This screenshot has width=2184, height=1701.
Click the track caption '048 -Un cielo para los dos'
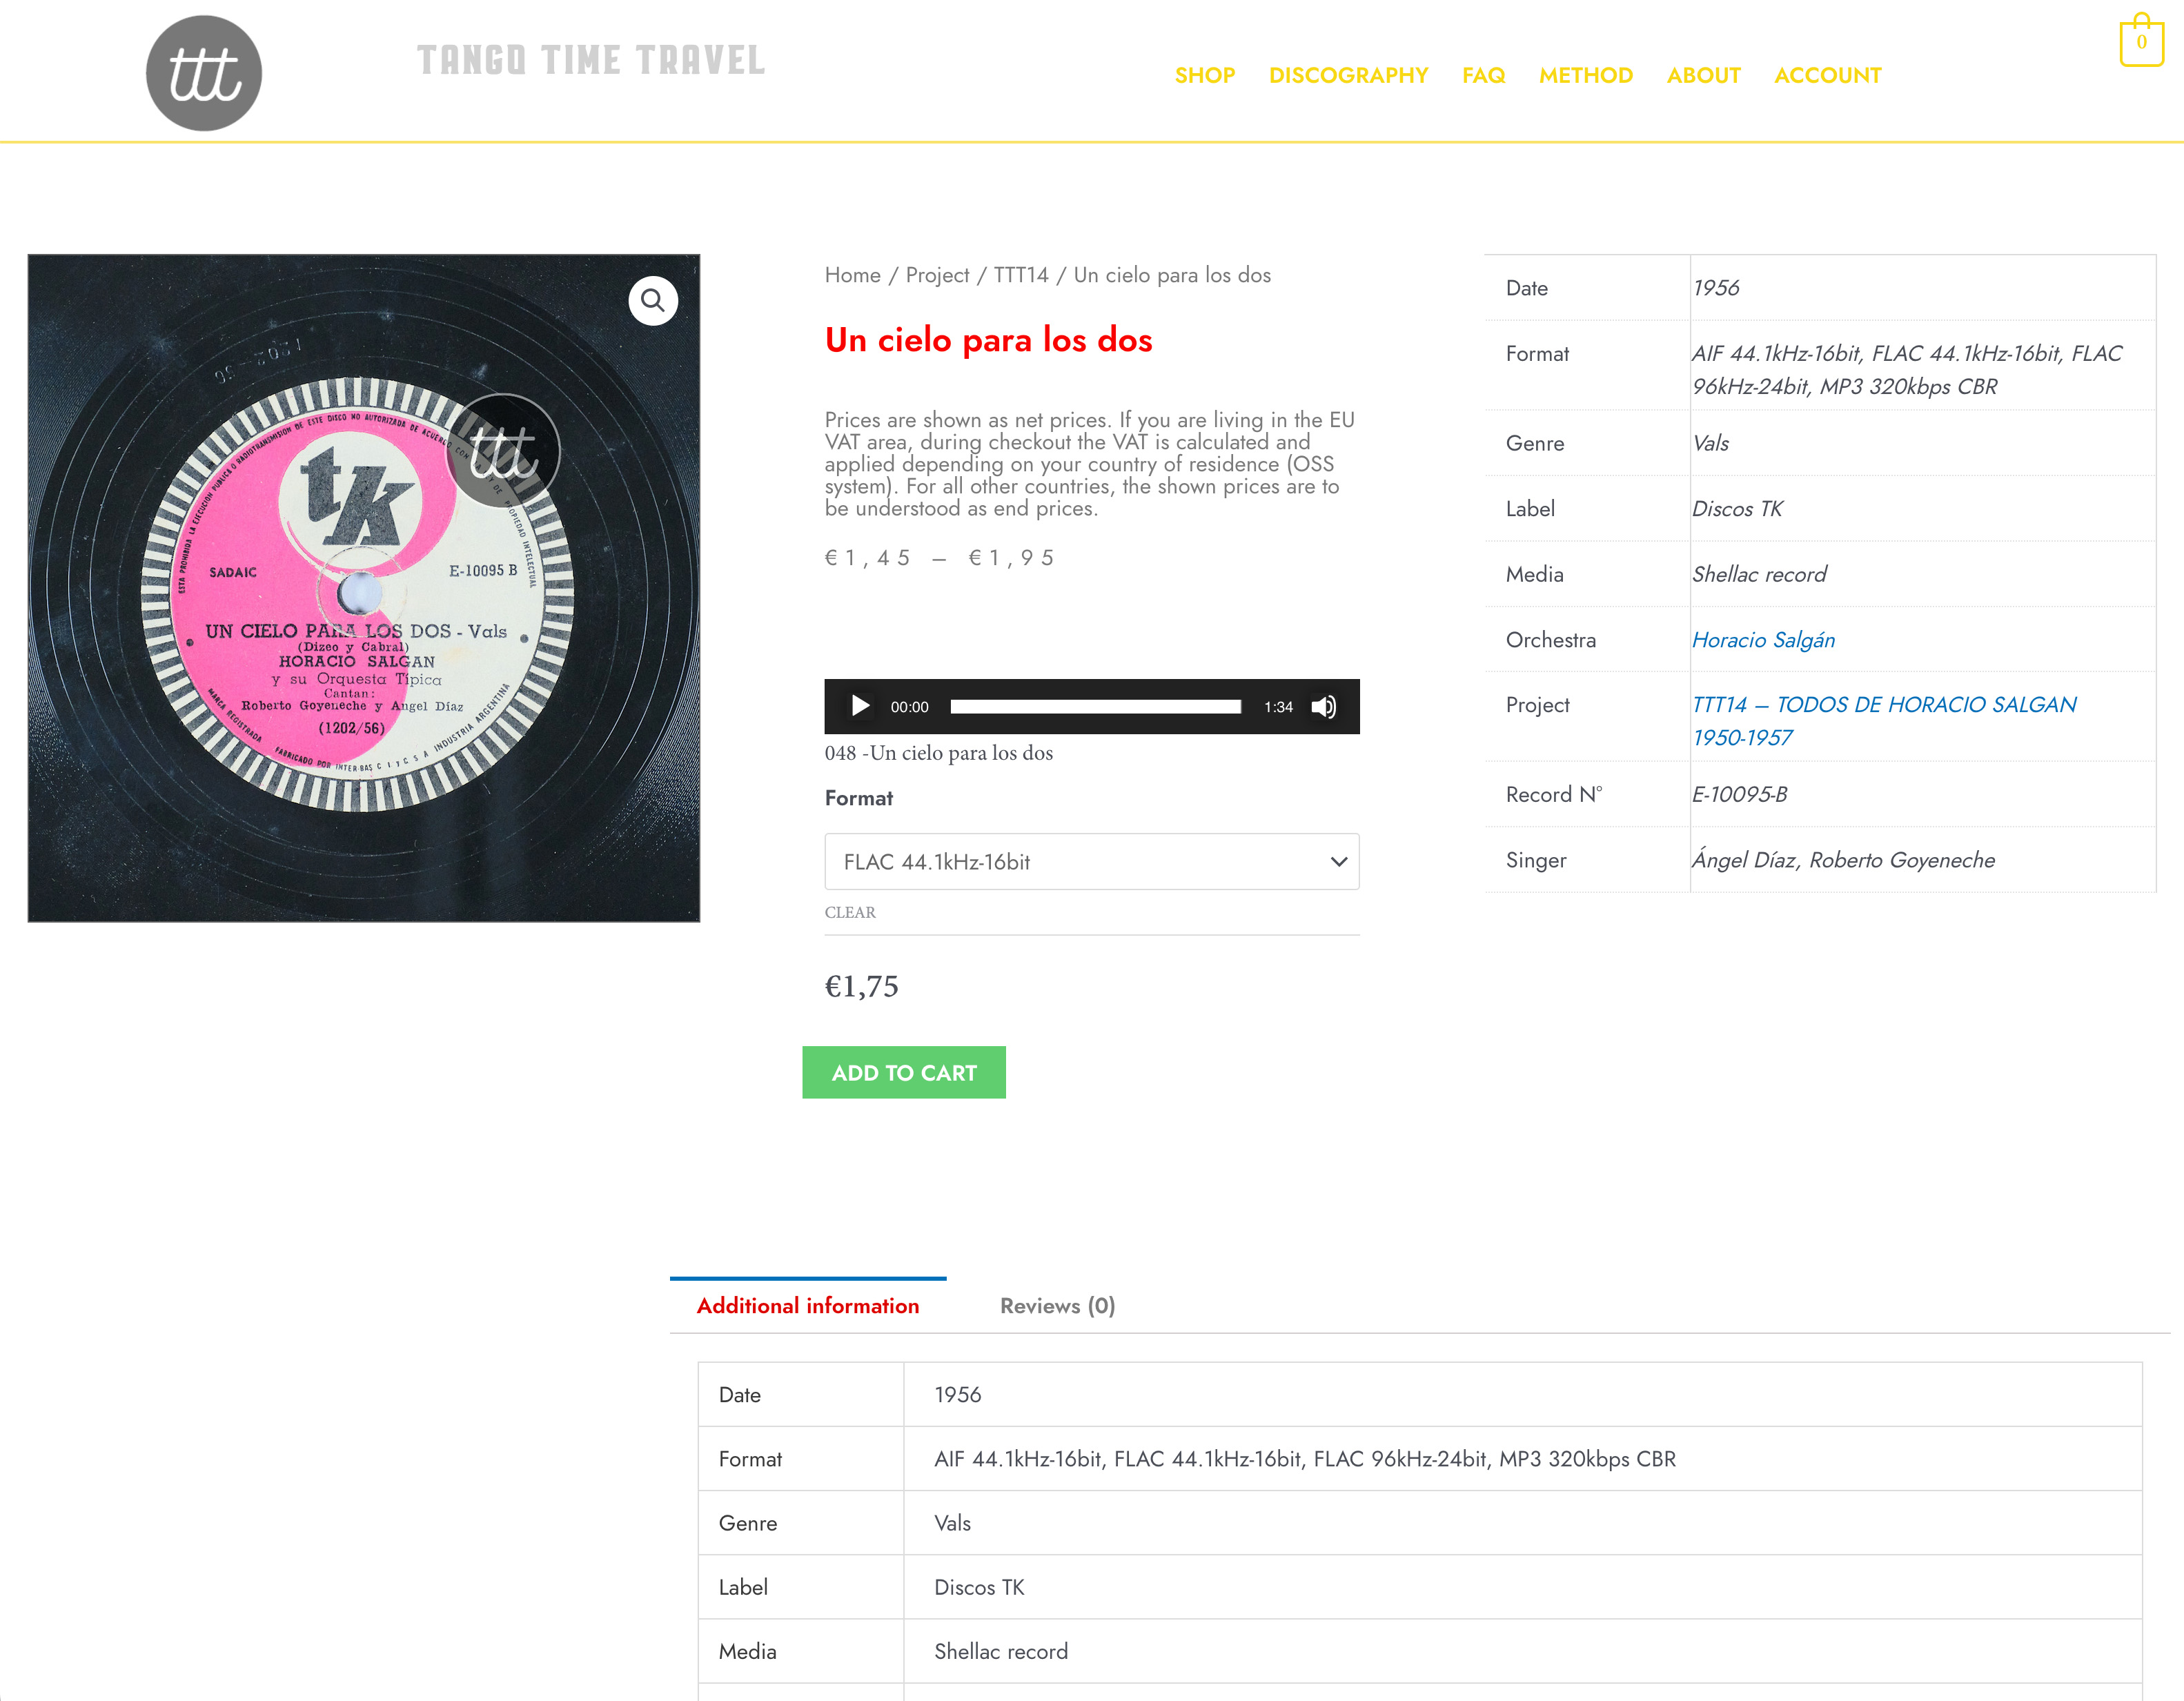(x=938, y=753)
